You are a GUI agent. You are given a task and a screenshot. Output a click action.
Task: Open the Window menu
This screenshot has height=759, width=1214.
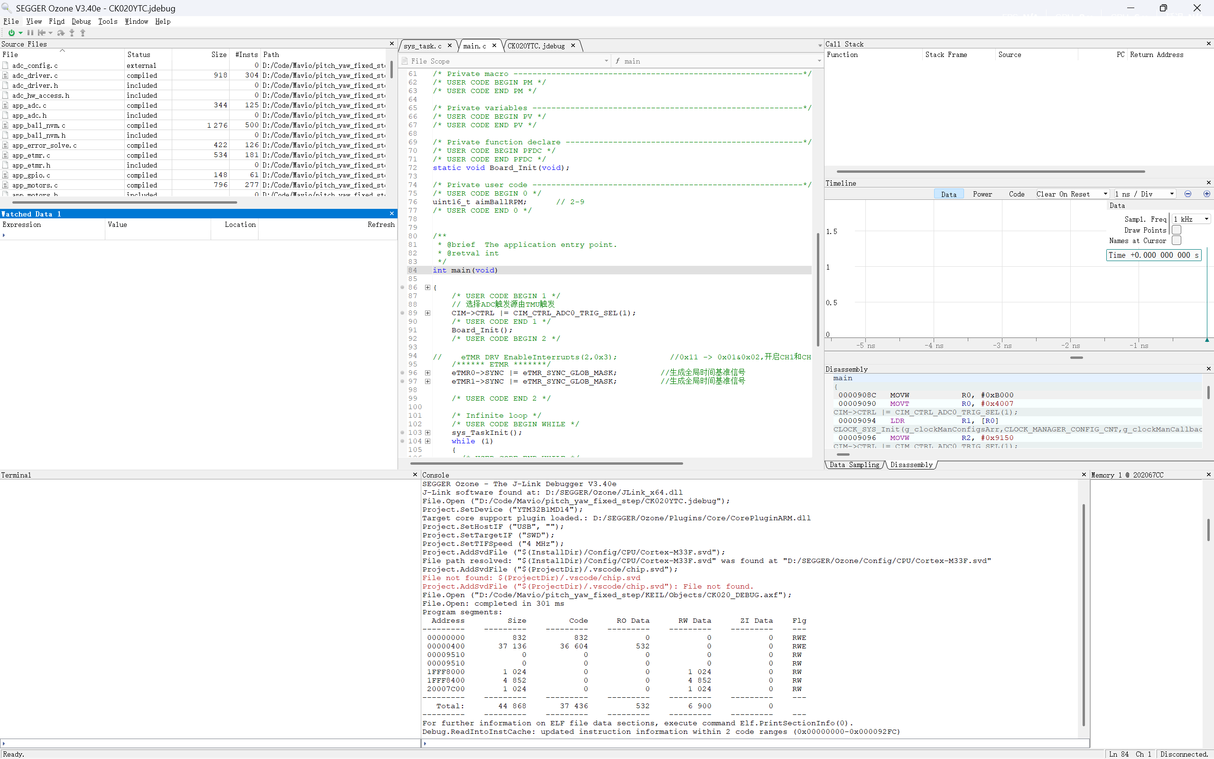(137, 21)
